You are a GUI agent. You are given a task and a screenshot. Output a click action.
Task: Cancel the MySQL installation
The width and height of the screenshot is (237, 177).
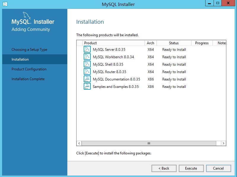click(218, 168)
